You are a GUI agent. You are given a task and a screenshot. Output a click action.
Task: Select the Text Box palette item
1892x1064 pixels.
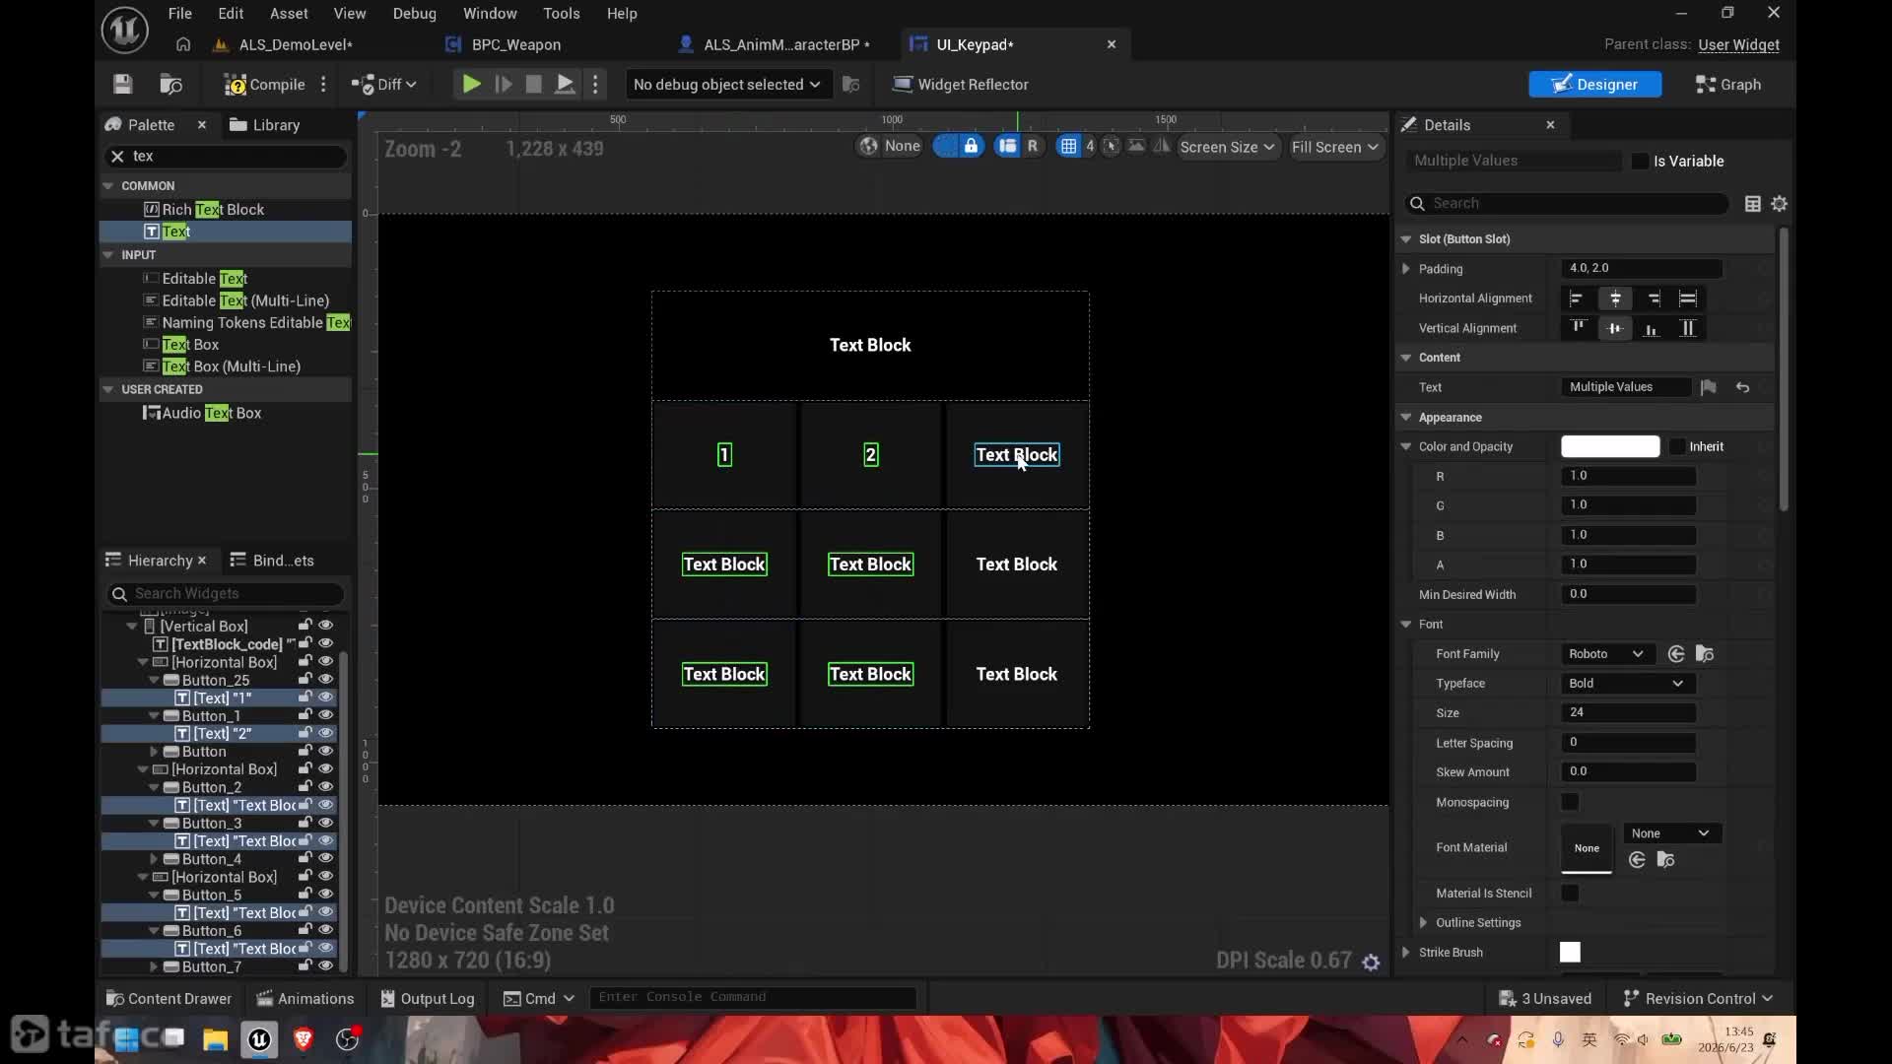tap(190, 345)
